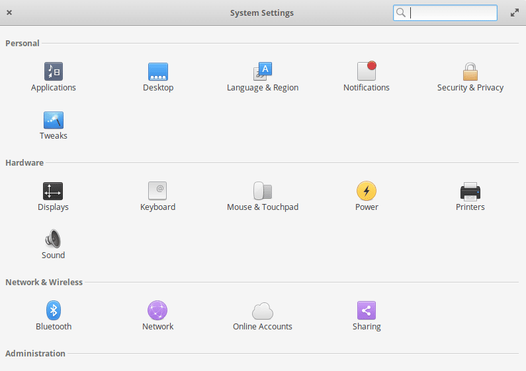Click the settings search field

point(445,13)
